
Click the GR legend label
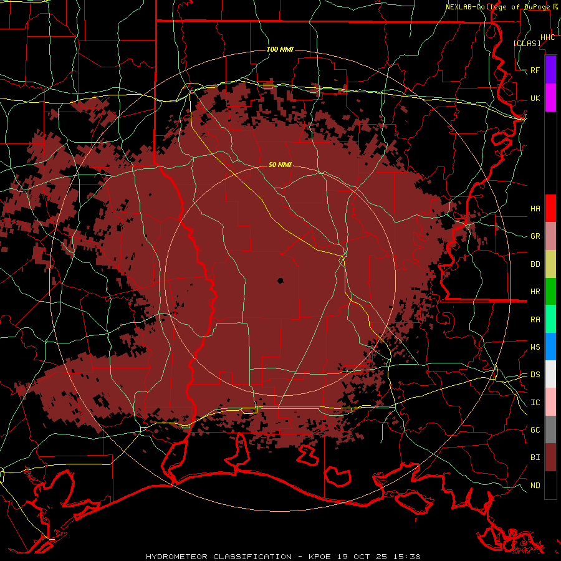[x=535, y=236]
